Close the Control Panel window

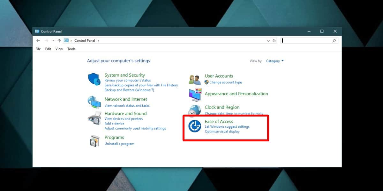tap(335, 31)
